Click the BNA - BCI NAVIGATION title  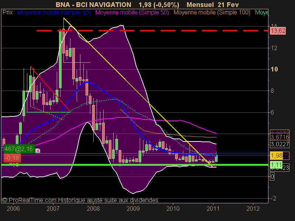(x=94, y=4)
